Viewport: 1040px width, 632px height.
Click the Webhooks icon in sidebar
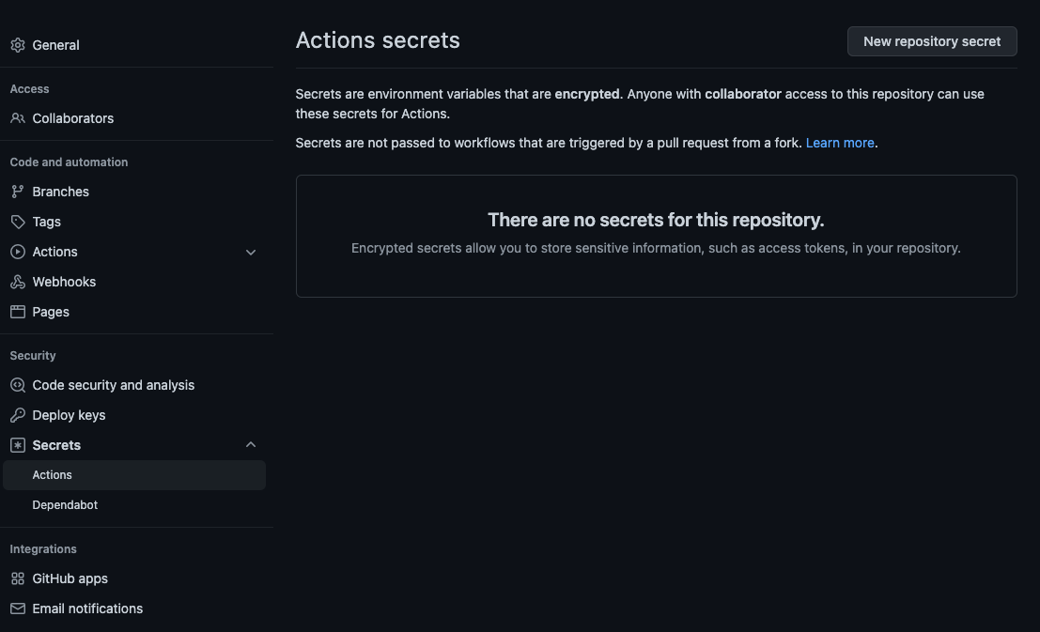click(x=16, y=282)
